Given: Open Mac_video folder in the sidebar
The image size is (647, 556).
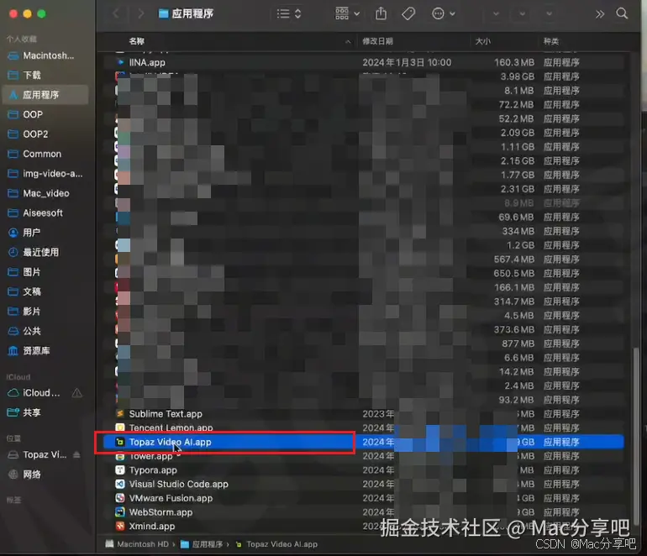Looking at the screenshot, I should tap(45, 193).
